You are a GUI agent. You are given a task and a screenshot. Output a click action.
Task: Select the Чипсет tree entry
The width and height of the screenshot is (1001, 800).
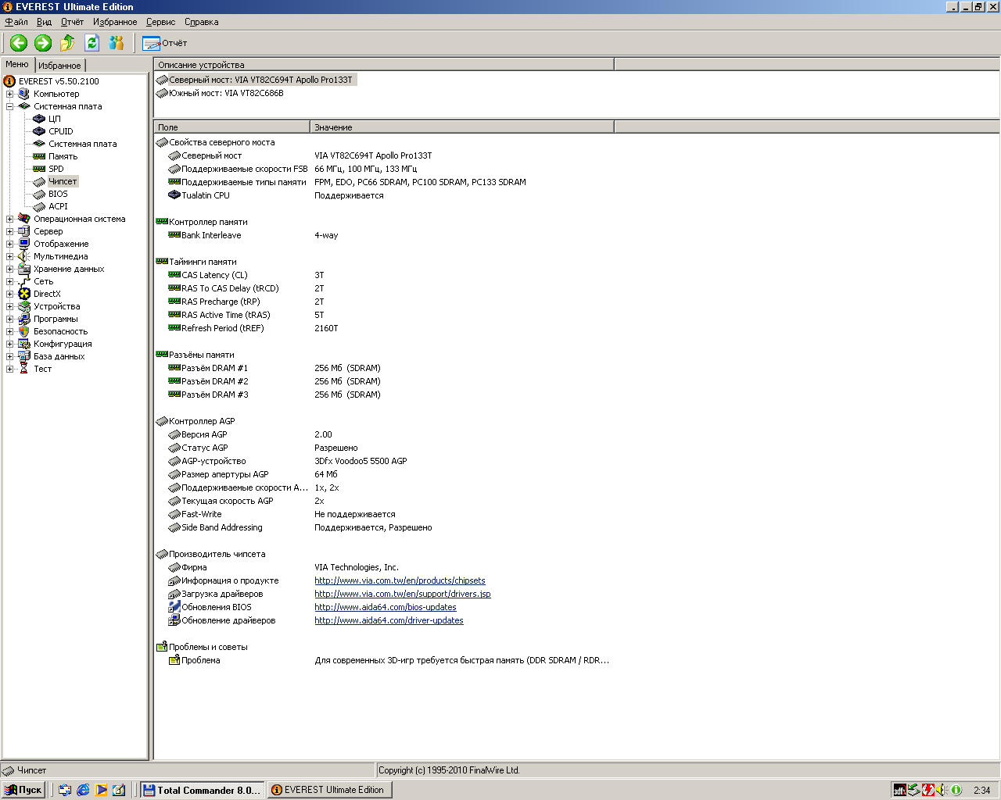[x=63, y=181]
